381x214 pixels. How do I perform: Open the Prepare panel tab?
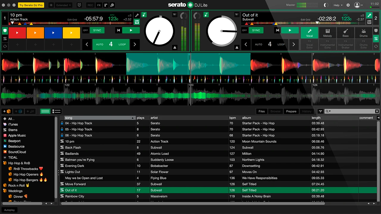(x=291, y=111)
